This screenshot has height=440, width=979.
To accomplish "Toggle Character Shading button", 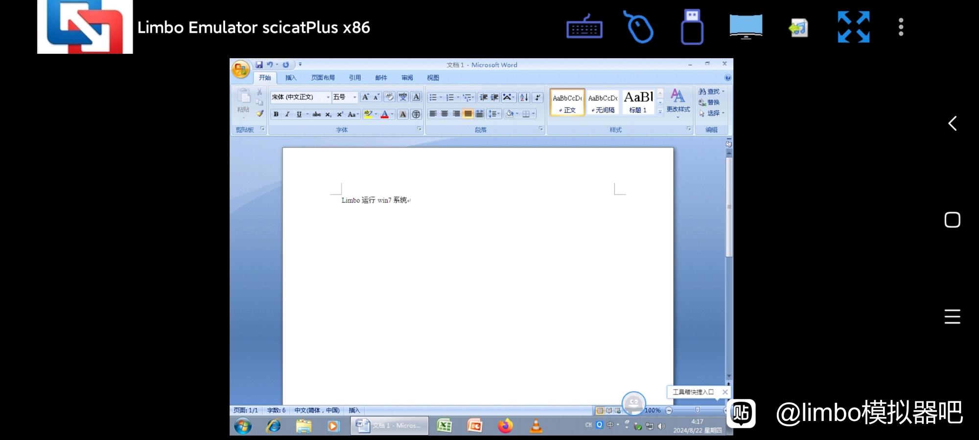I will pos(403,114).
